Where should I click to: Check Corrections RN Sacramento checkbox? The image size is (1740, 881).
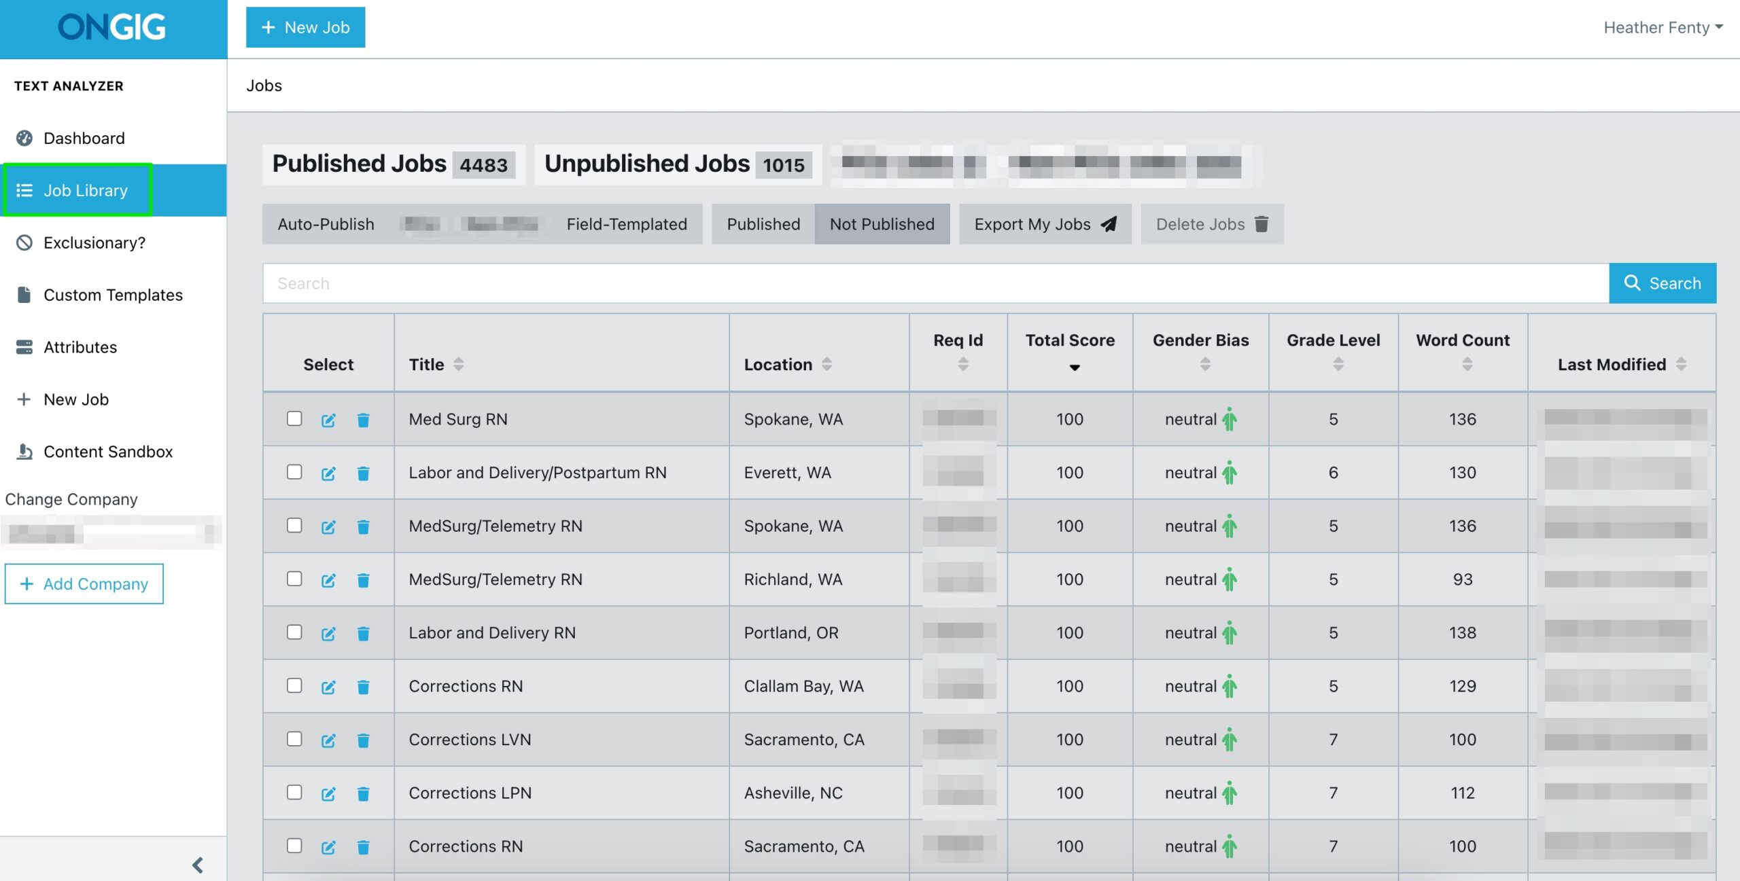point(294,846)
